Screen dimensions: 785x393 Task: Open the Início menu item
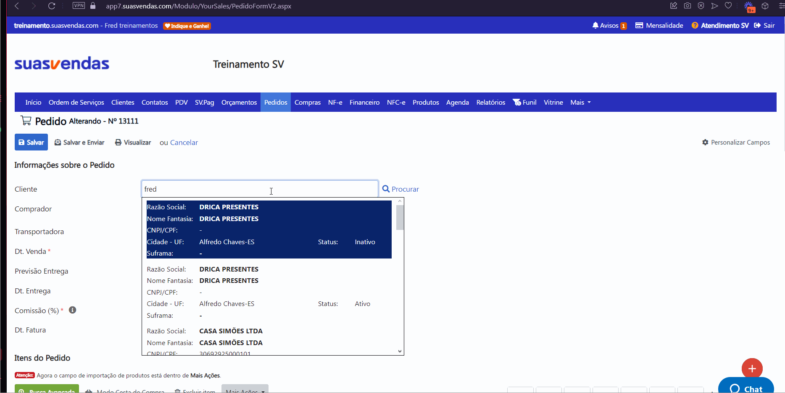point(33,102)
